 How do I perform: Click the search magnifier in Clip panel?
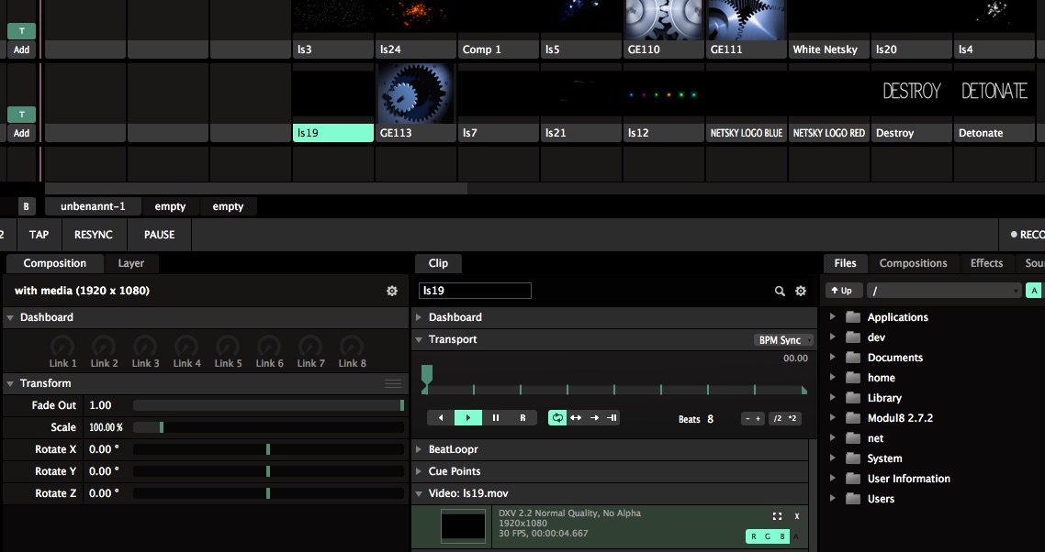(x=780, y=291)
